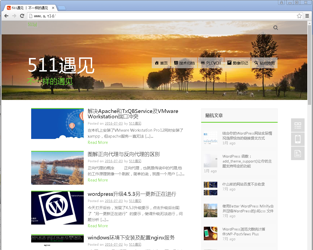313x250 pixels.
Task: Open article 图解正向代理与反向代理的区别
Action: (x=124, y=154)
